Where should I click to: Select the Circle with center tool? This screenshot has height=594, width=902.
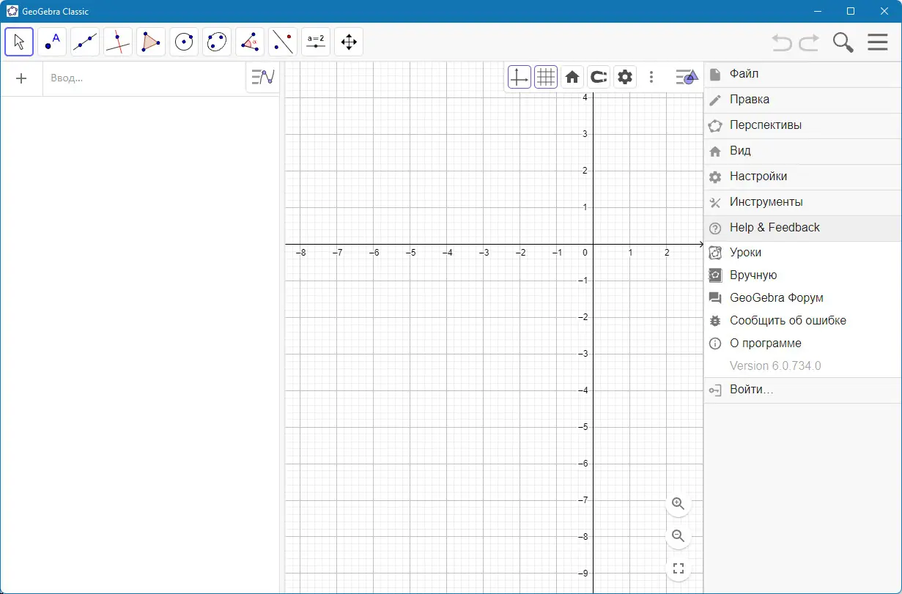(x=184, y=42)
